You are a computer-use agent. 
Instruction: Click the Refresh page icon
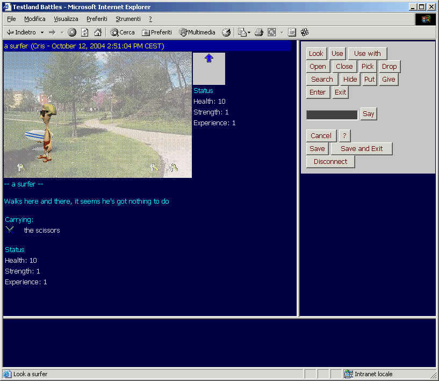click(85, 32)
